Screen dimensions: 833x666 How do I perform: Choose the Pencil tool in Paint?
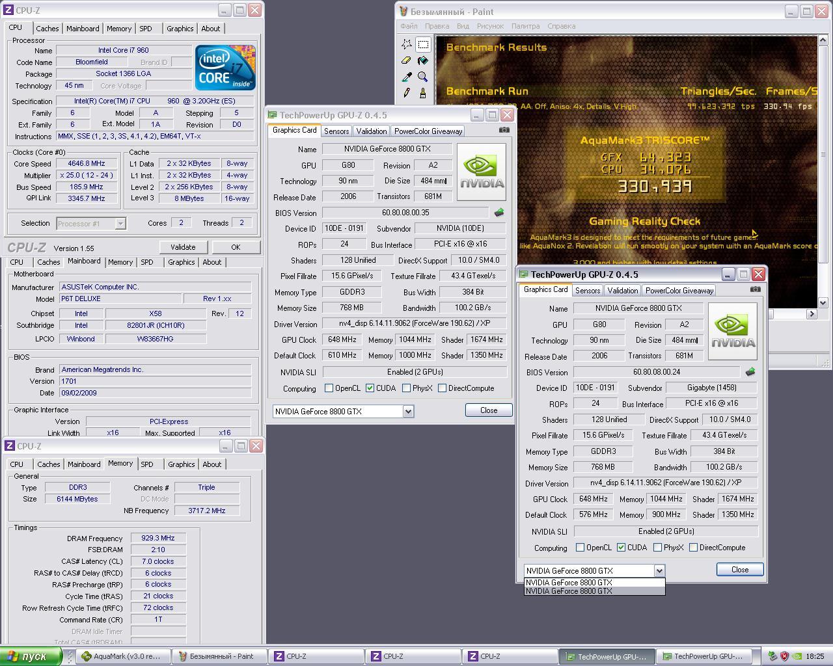coord(407,93)
